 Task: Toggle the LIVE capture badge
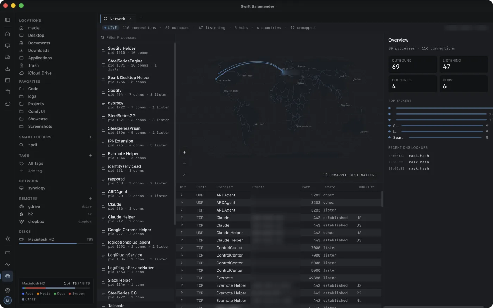[111, 27]
